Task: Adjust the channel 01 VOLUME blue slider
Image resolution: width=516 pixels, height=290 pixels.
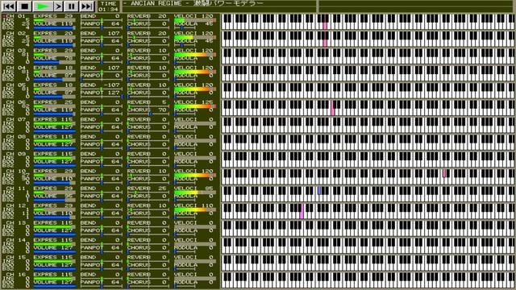Action: (54, 28)
